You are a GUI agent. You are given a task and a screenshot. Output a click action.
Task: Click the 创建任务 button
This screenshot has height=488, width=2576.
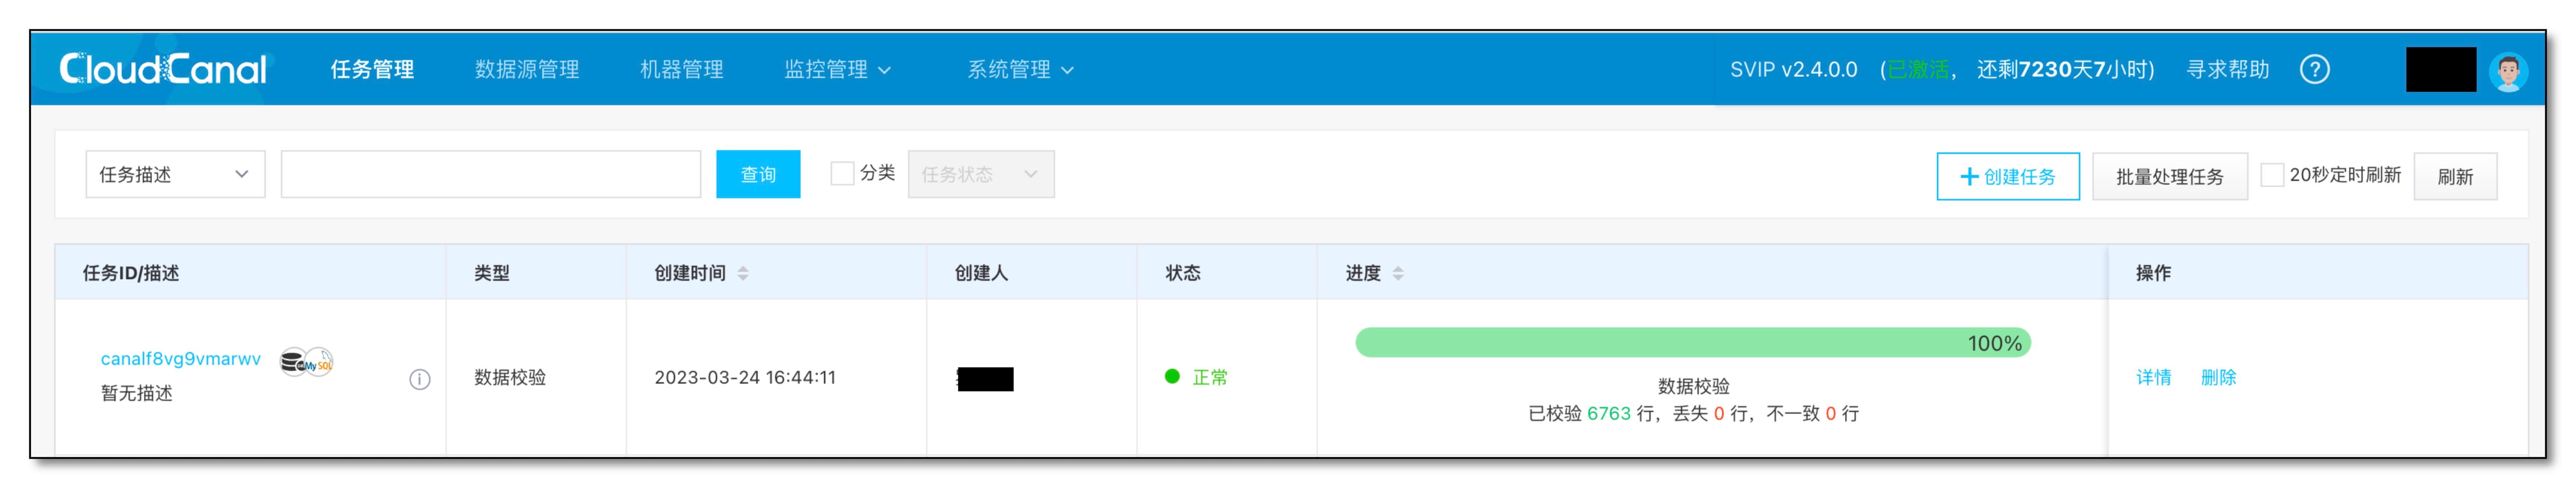2007,176
